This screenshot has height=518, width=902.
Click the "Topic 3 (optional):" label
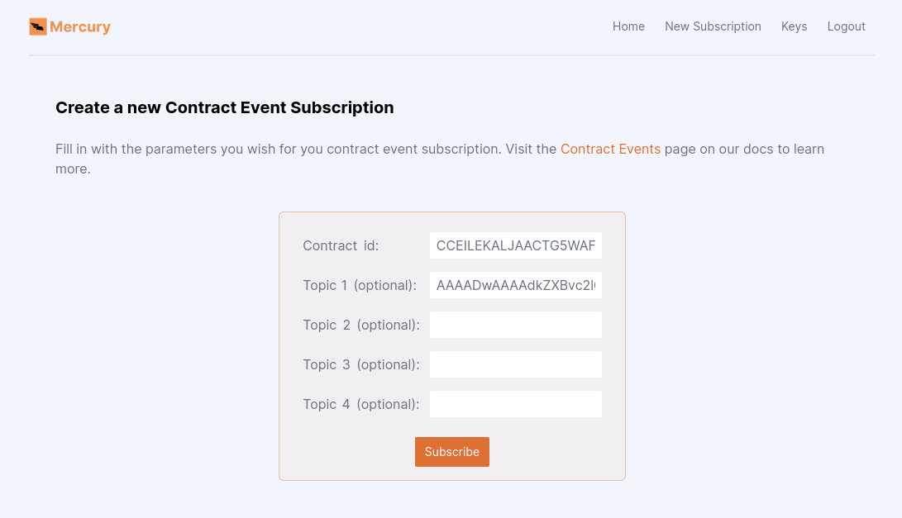point(361,364)
